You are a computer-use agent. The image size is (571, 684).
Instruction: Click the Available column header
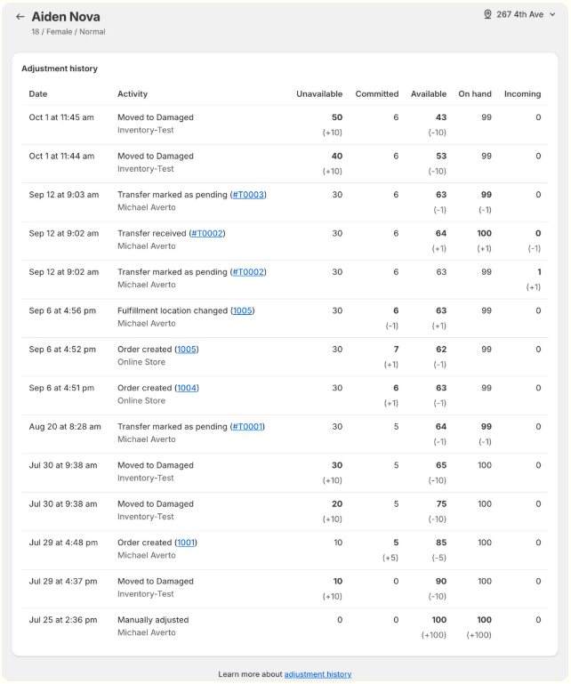coord(429,94)
